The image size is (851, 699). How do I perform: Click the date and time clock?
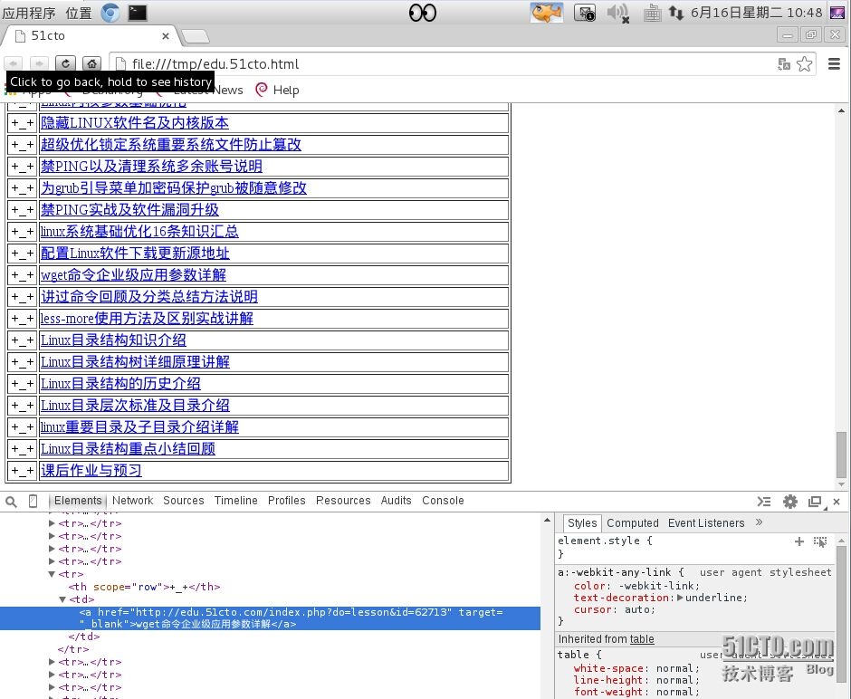pyautogui.click(x=757, y=13)
